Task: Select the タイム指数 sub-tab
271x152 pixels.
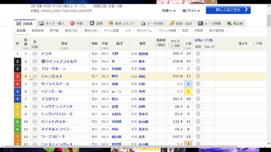Action: pos(111,30)
